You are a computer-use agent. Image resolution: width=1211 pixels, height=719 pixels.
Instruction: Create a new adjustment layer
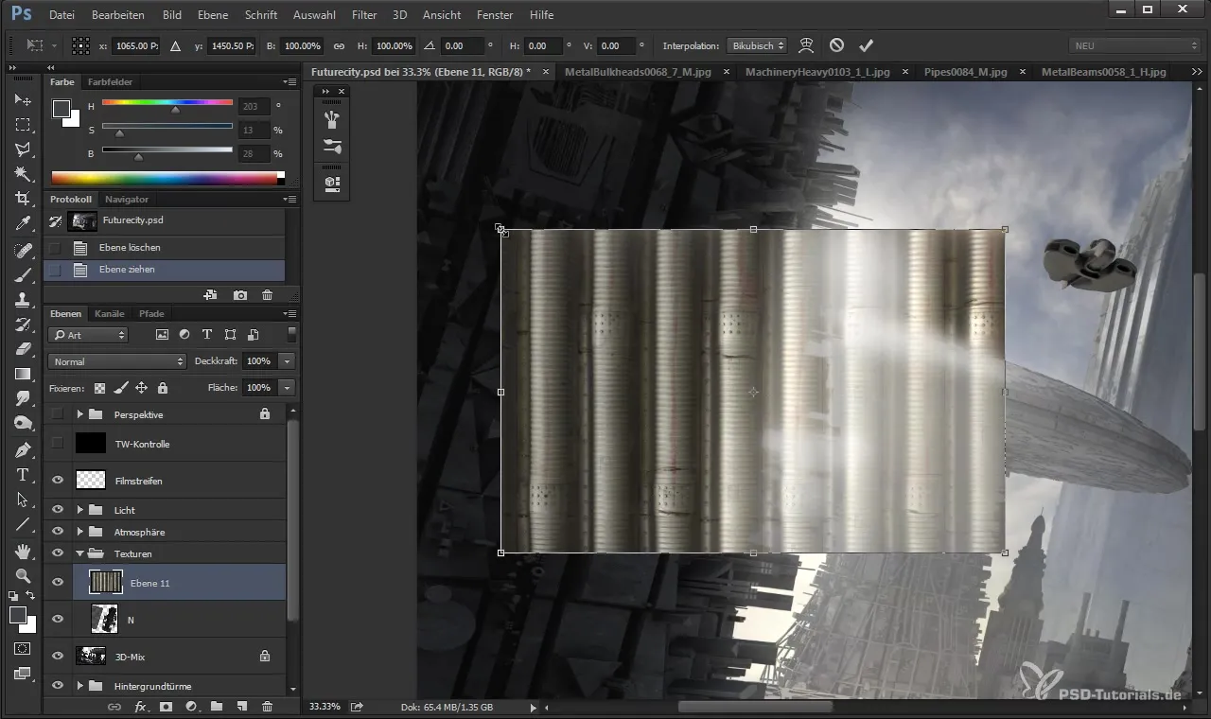click(191, 707)
